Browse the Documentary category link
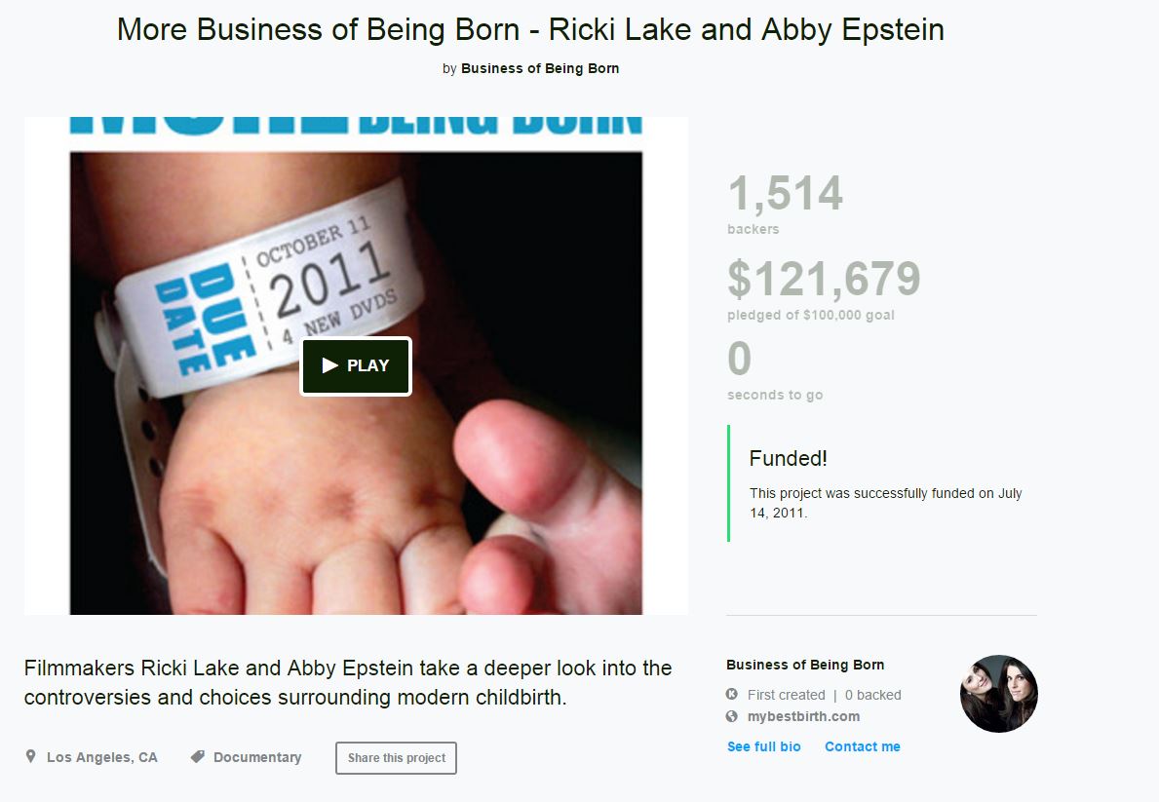Image resolution: width=1159 pixels, height=802 pixels. tap(257, 757)
